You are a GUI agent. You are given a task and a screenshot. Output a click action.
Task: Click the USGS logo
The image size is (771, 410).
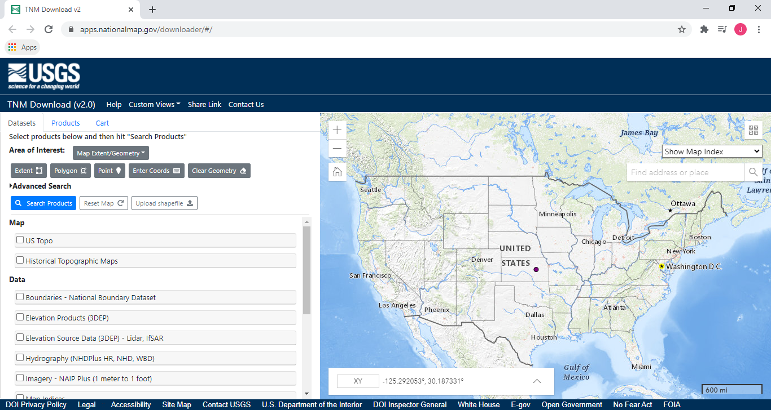tap(44, 76)
